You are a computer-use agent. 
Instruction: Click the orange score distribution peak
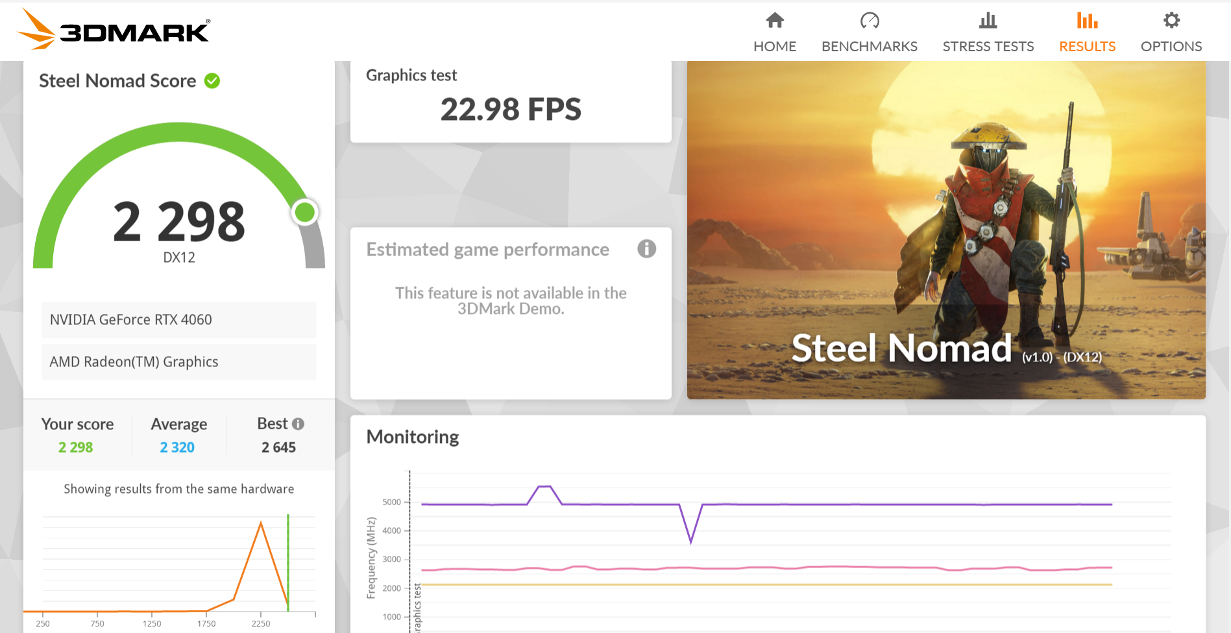(x=261, y=523)
